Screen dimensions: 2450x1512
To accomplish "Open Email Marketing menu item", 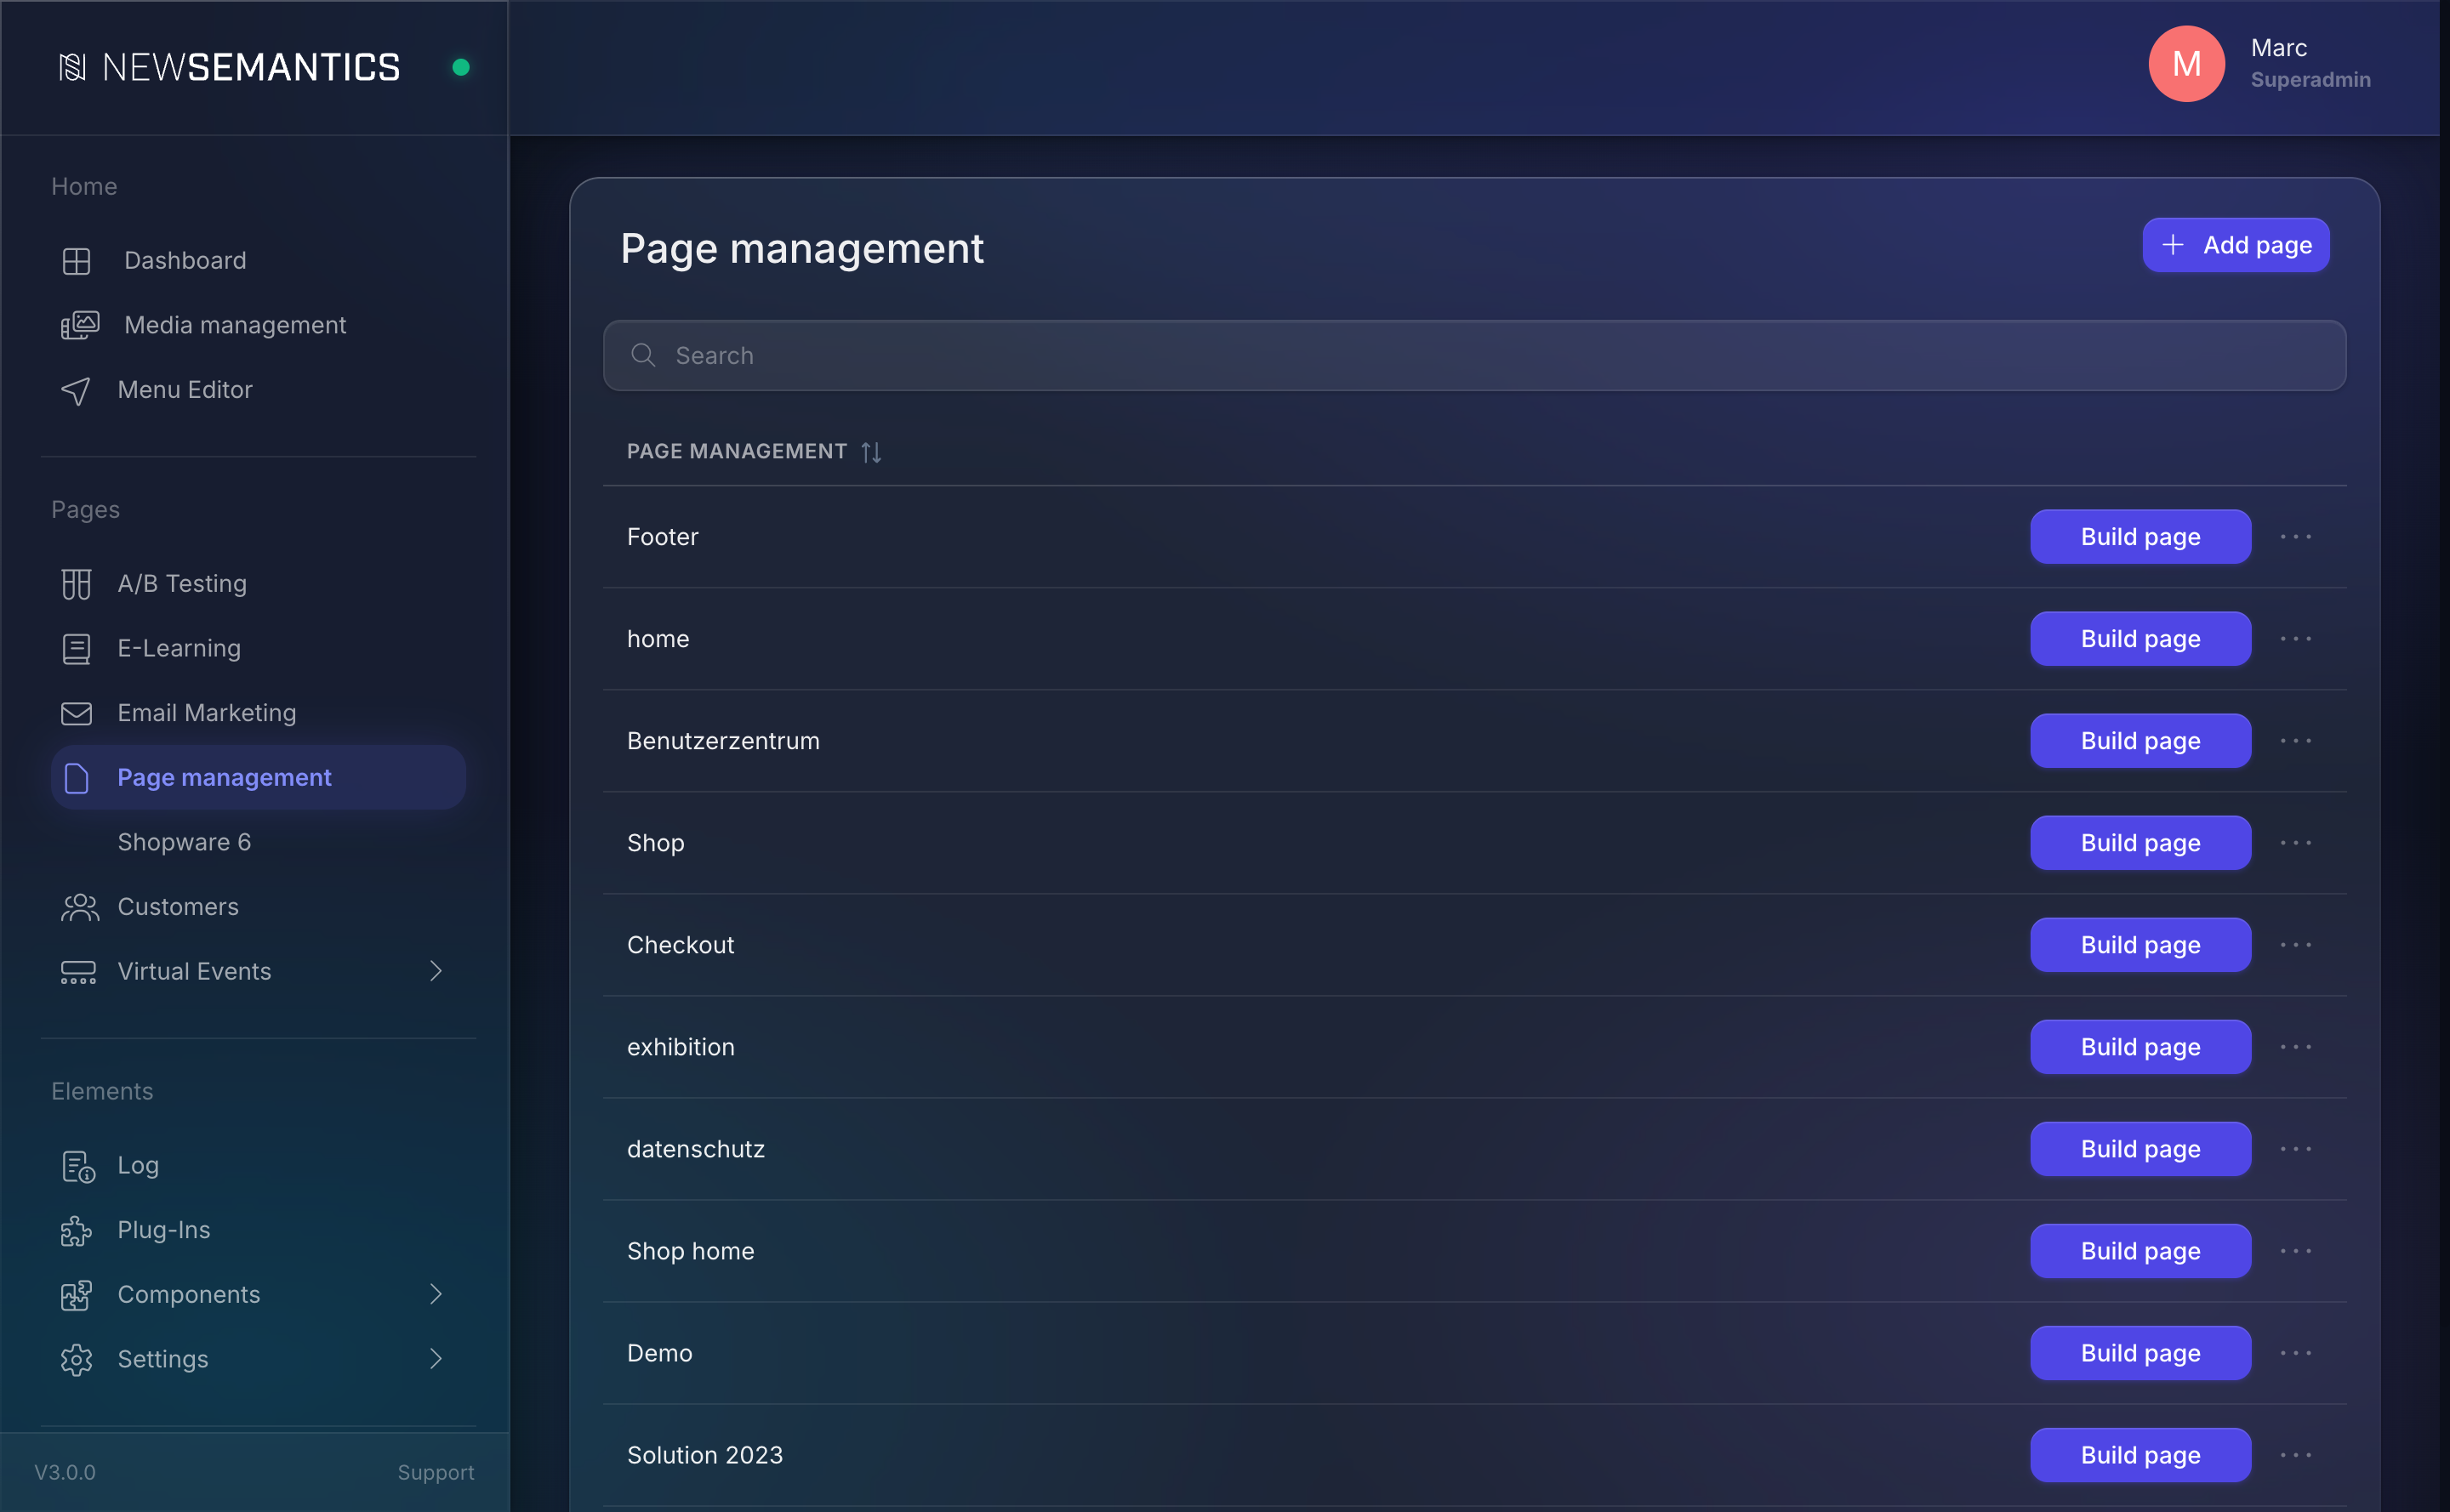I will (x=258, y=713).
